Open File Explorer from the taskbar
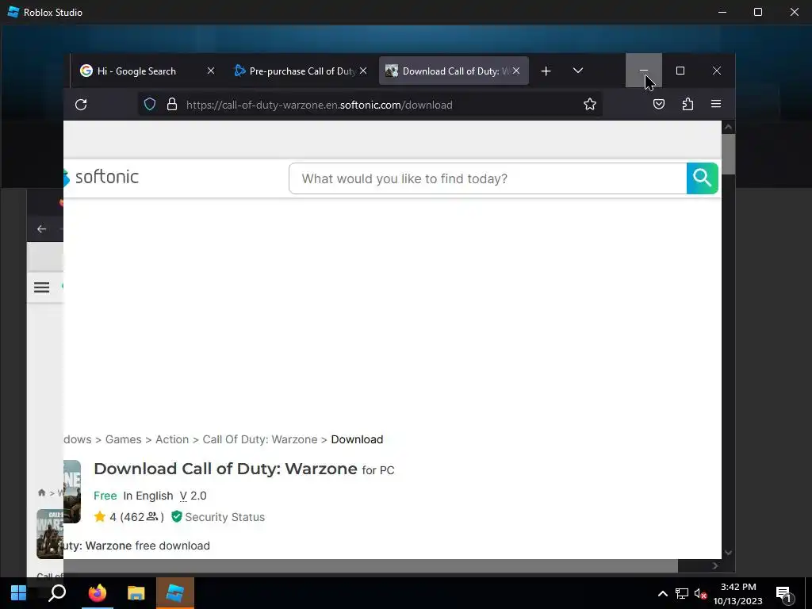This screenshot has height=609, width=812. click(136, 593)
